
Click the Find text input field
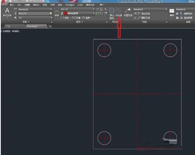click(34, 13)
